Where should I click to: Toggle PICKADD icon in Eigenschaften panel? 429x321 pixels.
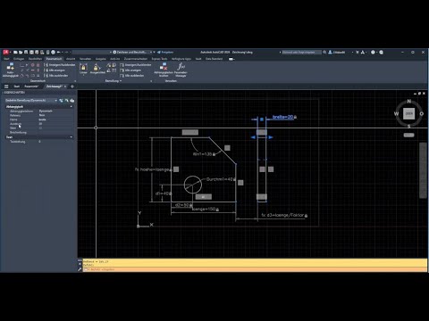pyautogui.click(x=61, y=101)
